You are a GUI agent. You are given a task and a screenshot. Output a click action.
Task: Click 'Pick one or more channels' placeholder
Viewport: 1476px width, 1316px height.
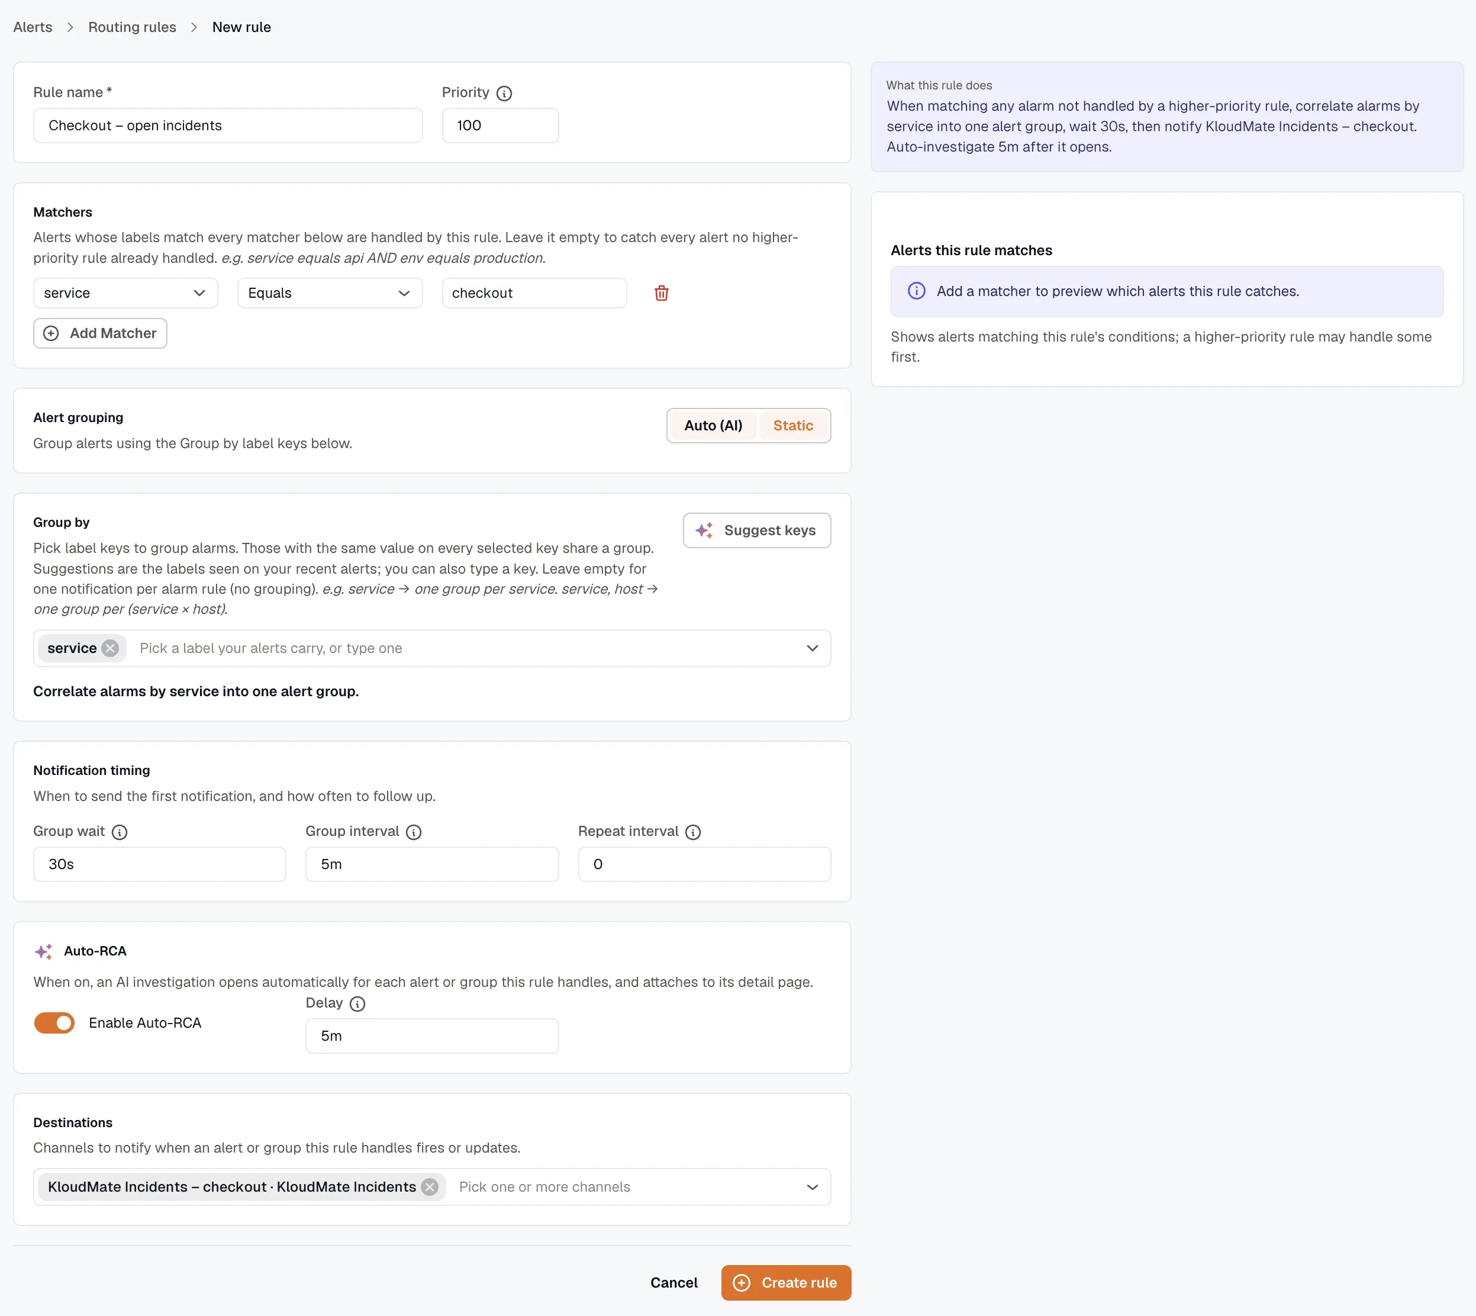544,1186
